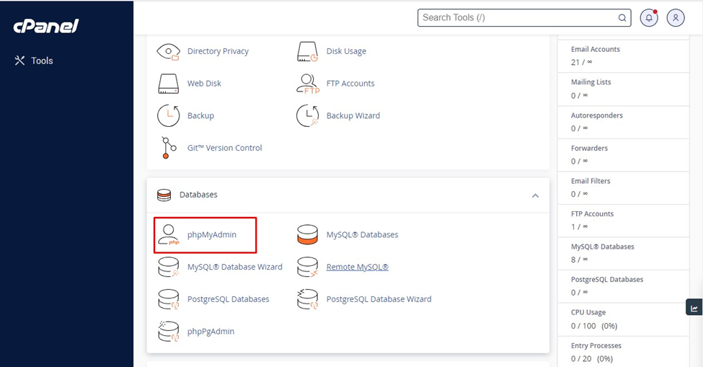Viewport: 703px width, 367px height.
Task: Click the notifications bell icon
Action: (x=649, y=18)
